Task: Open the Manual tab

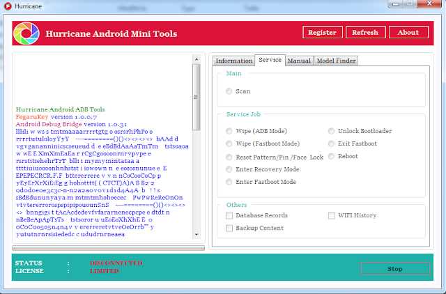Action: (x=299, y=61)
